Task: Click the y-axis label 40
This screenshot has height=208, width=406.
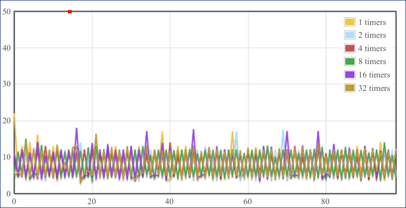Action: (6, 48)
